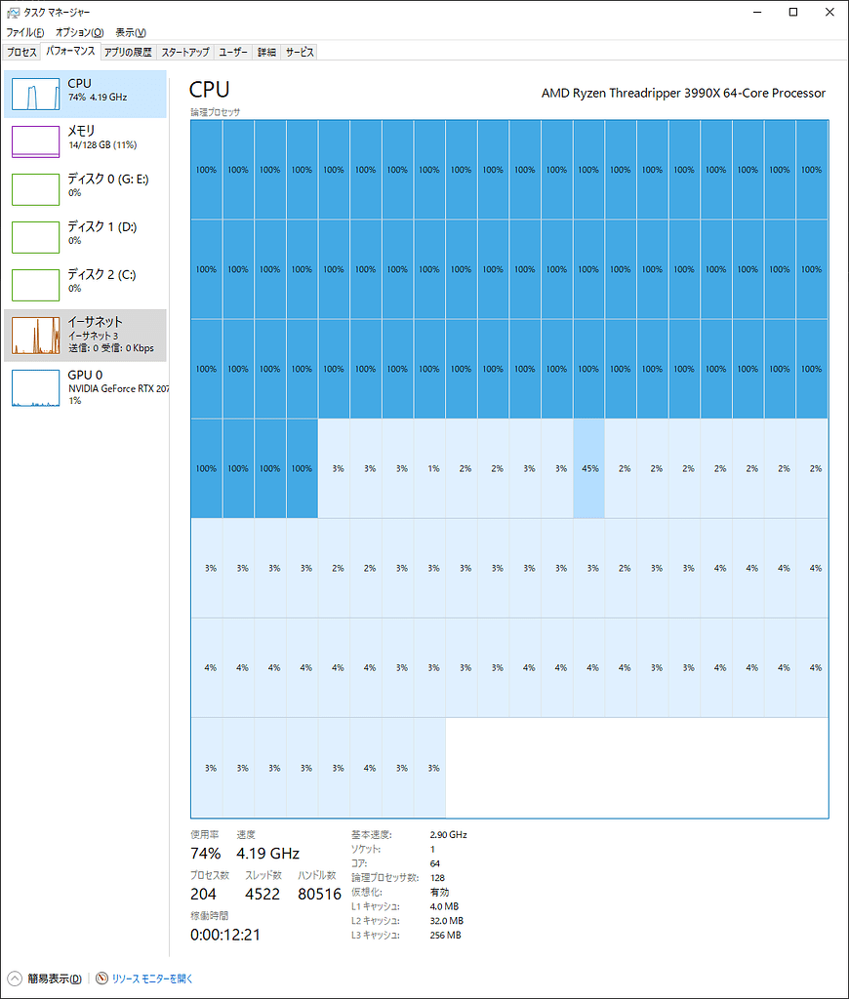Select ディスク 2 (C:) sidebar item
The height and width of the screenshot is (999, 849).
(x=86, y=282)
